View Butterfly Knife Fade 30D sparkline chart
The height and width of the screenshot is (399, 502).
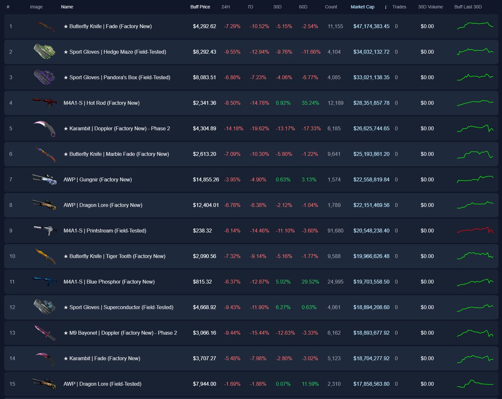pyautogui.click(x=475, y=26)
